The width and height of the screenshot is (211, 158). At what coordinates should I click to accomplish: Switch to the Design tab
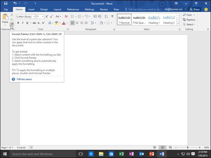point(44,9)
